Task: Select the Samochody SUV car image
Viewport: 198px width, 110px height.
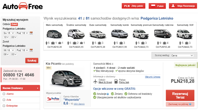Action: (x=185, y=34)
